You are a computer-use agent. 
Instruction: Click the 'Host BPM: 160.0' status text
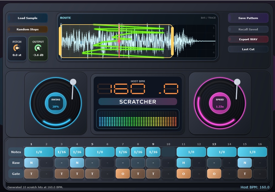pyautogui.click(x=255, y=187)
